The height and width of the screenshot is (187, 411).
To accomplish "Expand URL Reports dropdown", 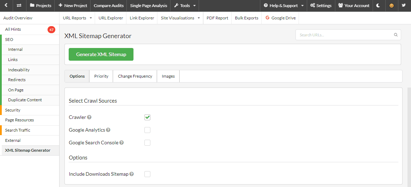I will (77, 18).
